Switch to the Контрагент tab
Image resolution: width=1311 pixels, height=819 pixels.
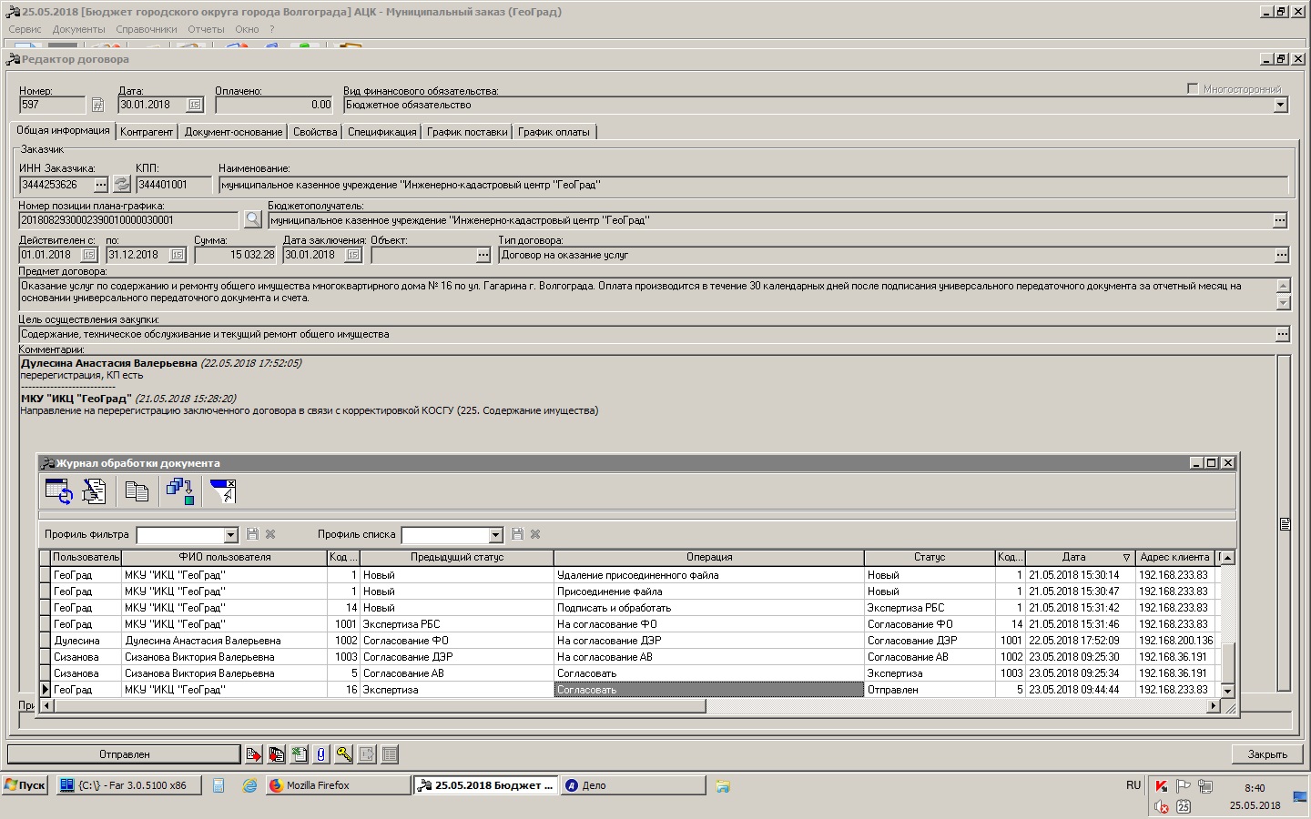coord(146,132)
